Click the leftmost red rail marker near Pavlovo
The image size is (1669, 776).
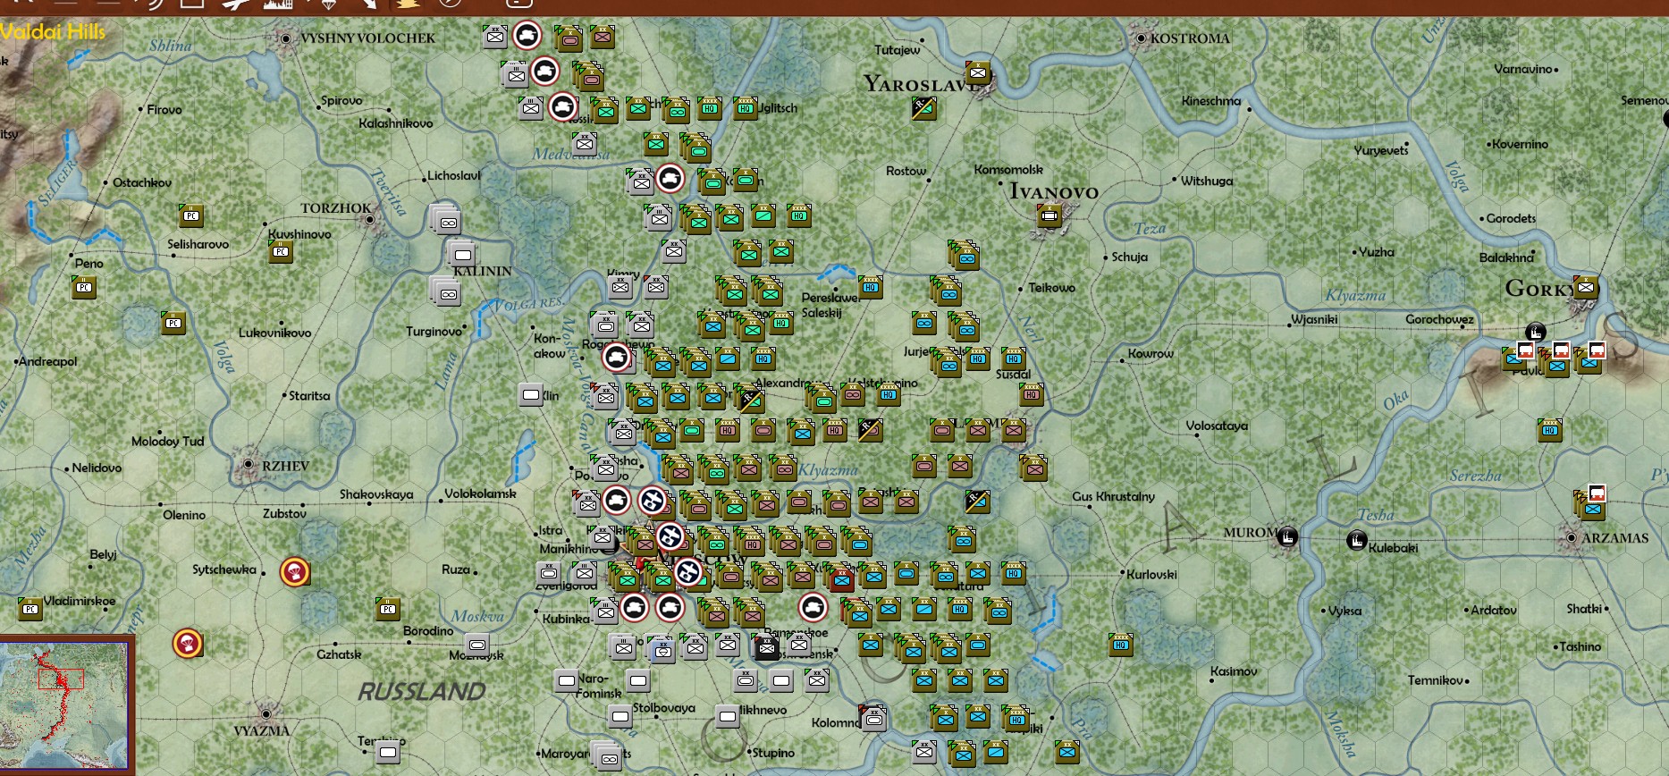pyautogui.click(x=1526, y=350)
